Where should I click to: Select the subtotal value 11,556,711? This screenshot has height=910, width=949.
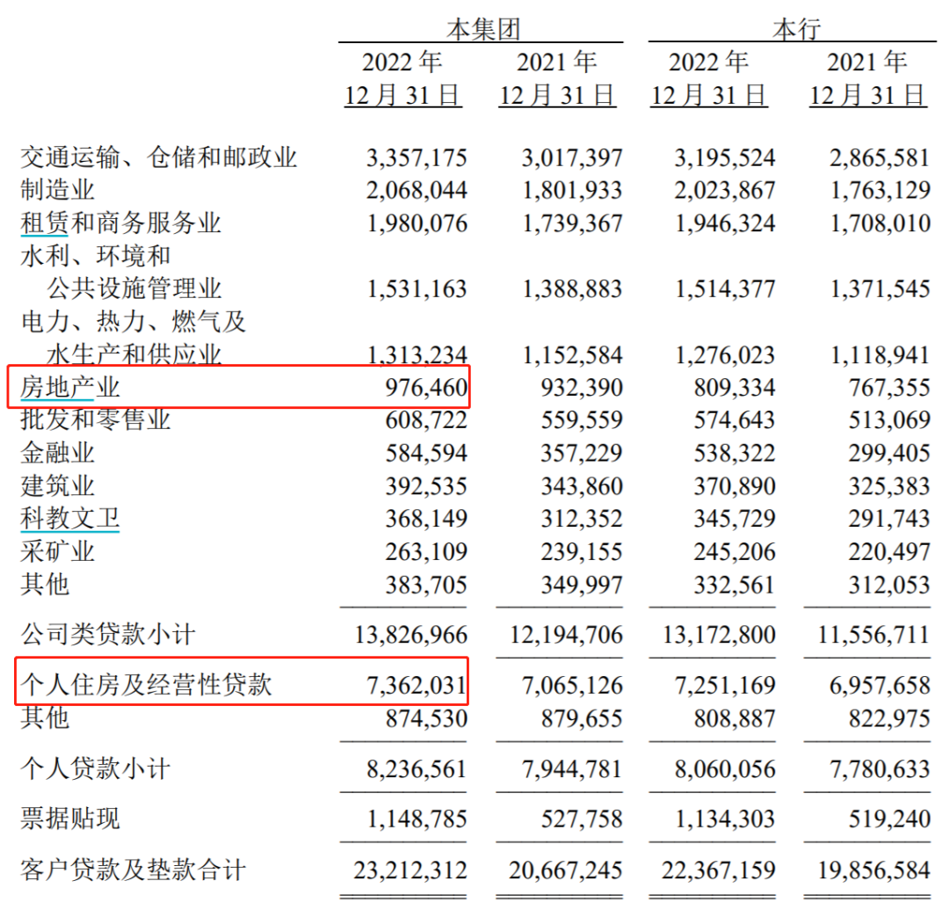pyautogui.click(x=874, y=635)
